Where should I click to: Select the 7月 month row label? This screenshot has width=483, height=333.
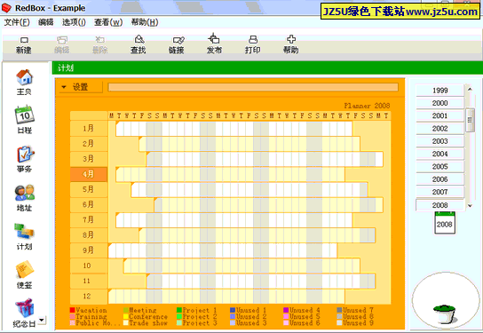[x=89, y=220]
